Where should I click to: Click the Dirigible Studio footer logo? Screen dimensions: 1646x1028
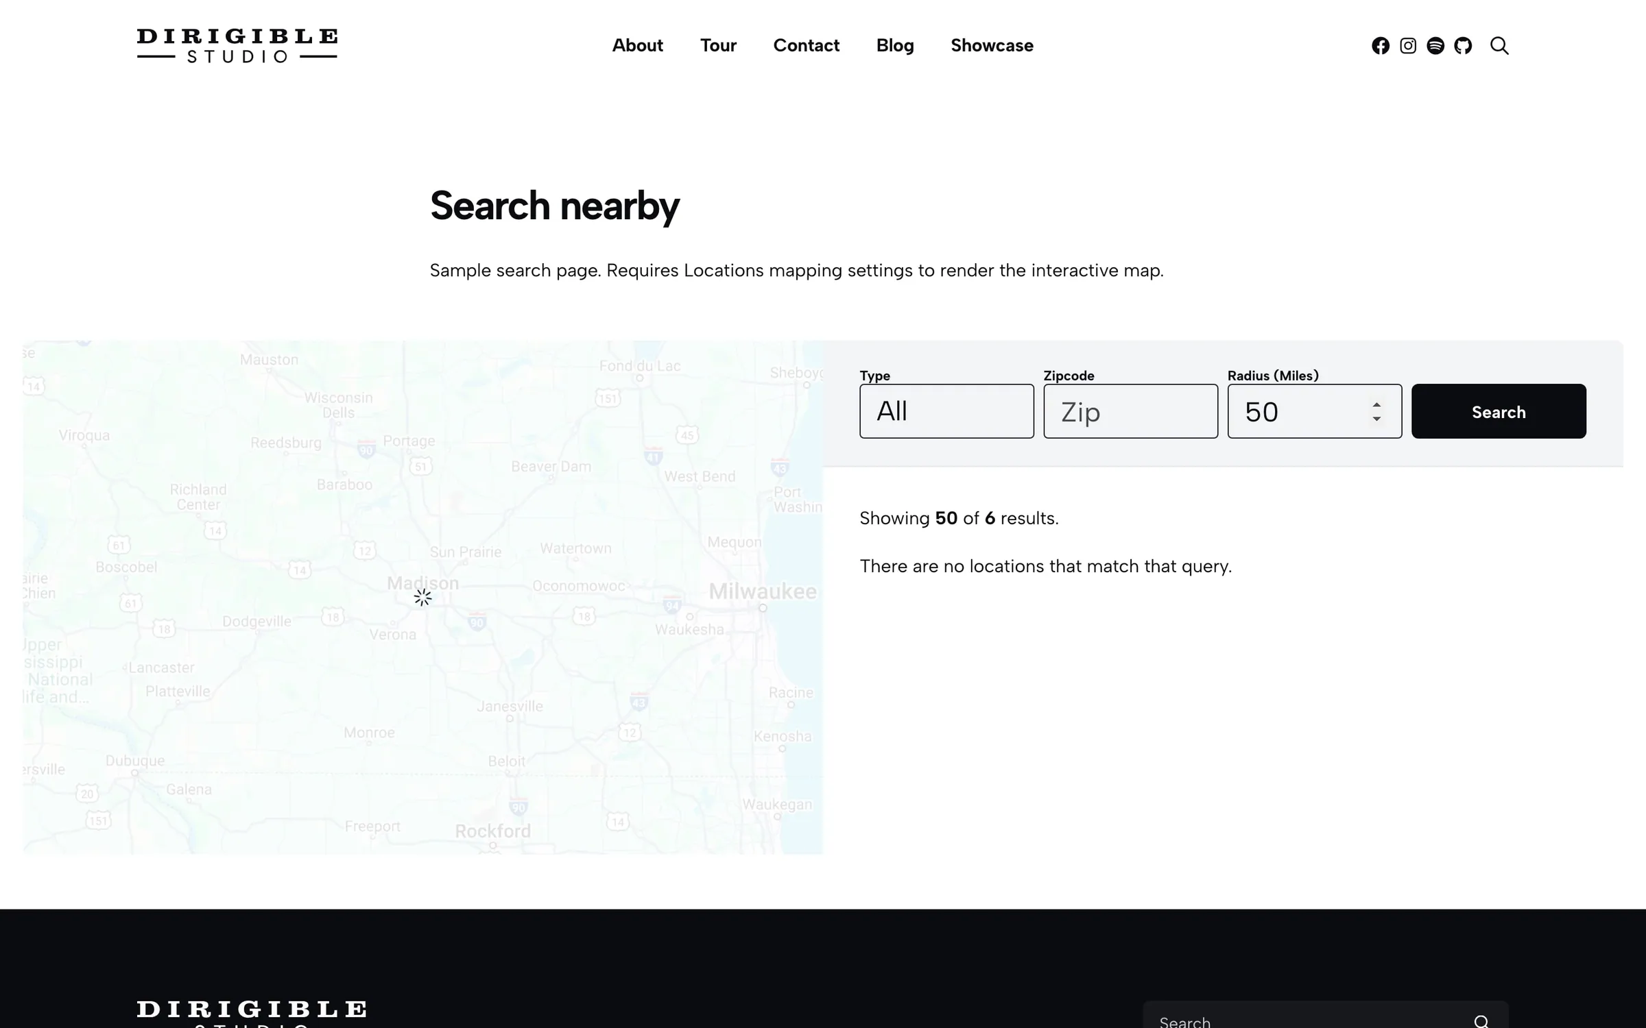pyautogui.click(x=251, y=1014)
